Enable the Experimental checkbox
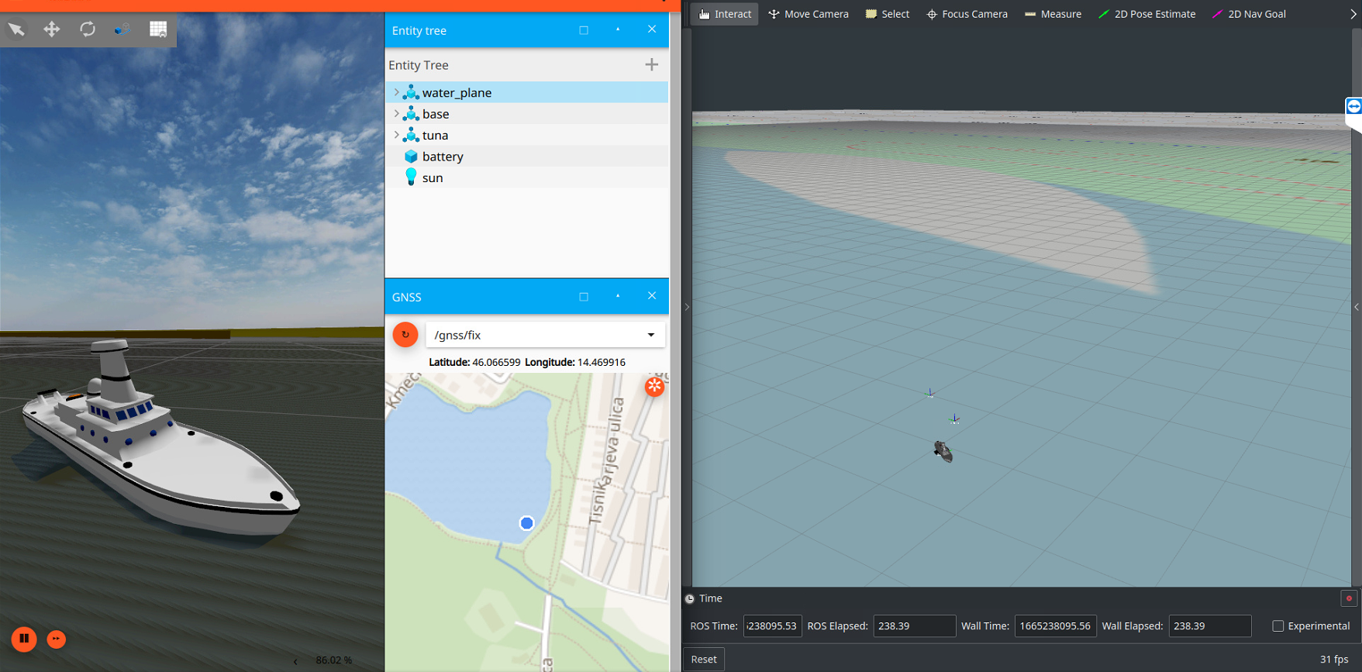 click(1278, 626)
